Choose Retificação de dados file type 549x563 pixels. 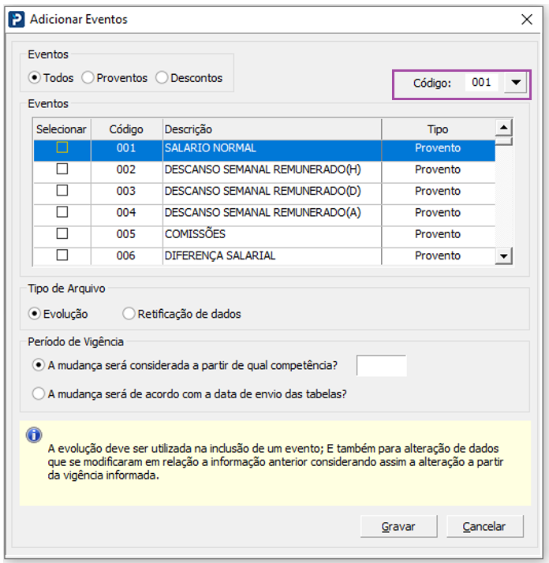pyautogui.click(x=129, y=314)
